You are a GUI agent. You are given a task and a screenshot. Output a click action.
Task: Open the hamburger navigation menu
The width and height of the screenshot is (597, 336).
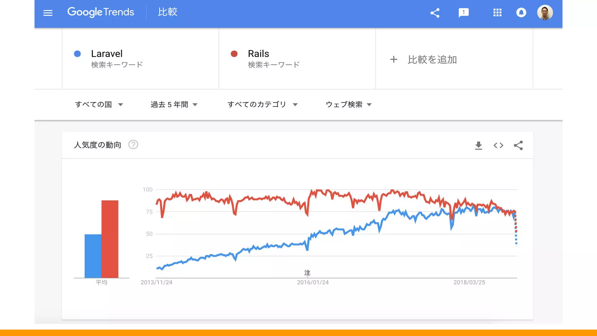48,13
